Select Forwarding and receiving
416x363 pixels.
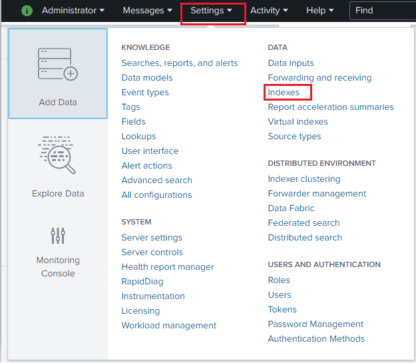click(x=319, y=78)
